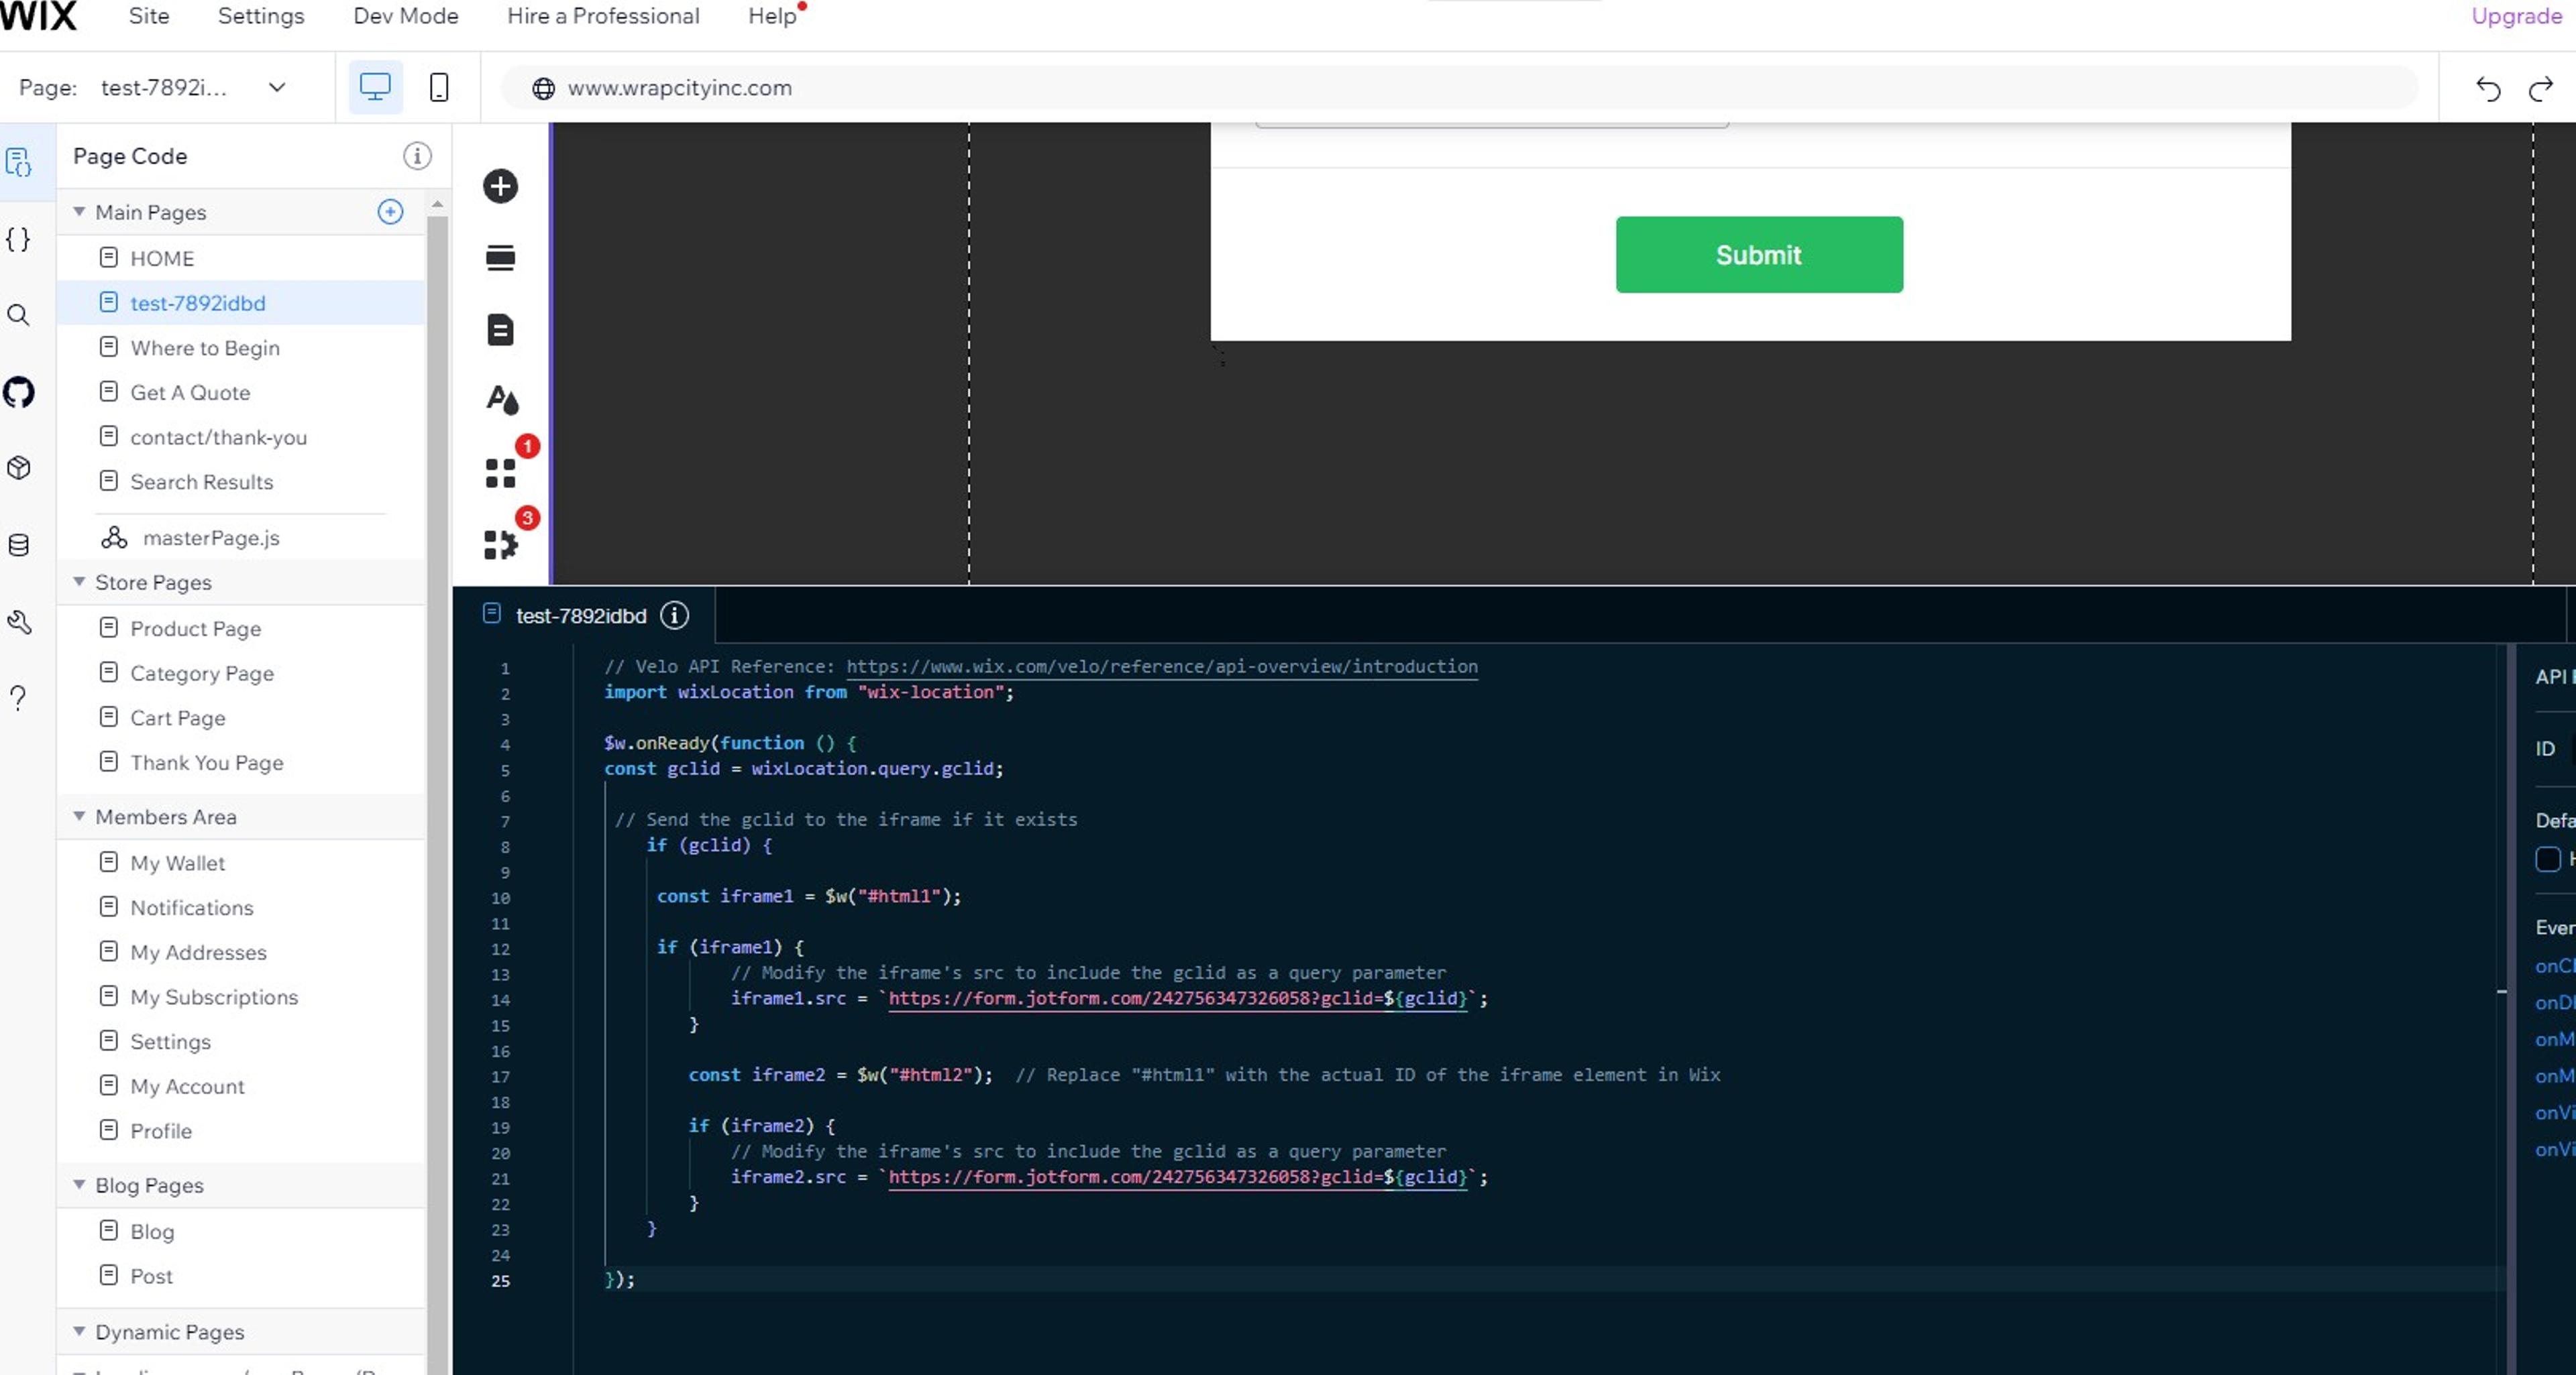
Task: Click the green Submit button
Action: (x=1759, y=255)
